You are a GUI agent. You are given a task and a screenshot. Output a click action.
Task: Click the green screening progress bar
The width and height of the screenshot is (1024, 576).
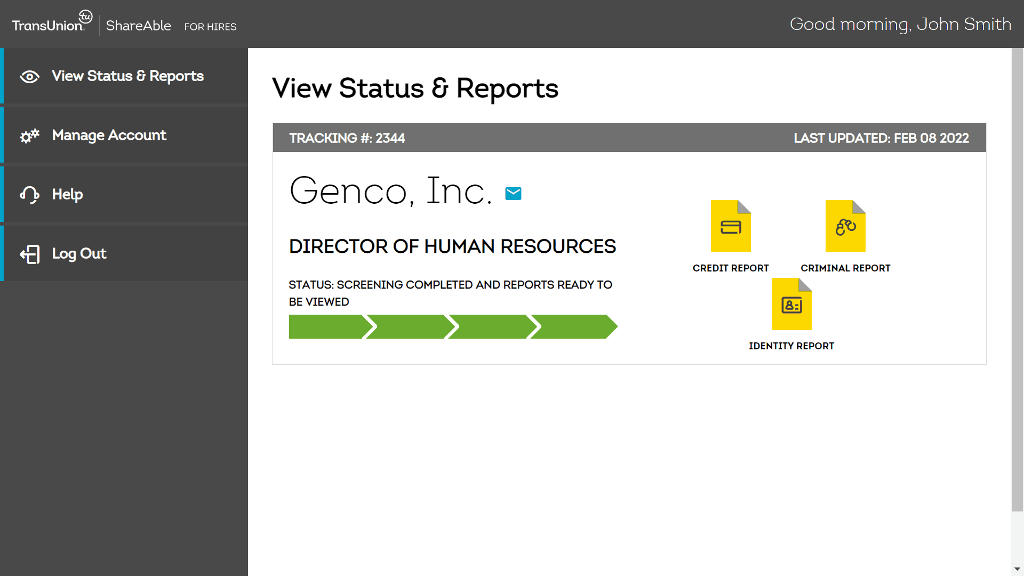tap(453, 326)
